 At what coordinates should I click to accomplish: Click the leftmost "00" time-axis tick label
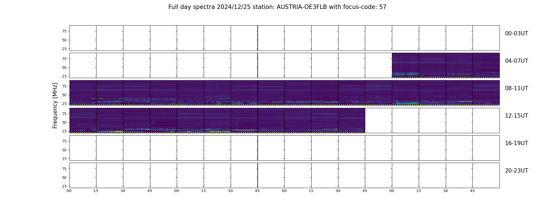[69, 191]
